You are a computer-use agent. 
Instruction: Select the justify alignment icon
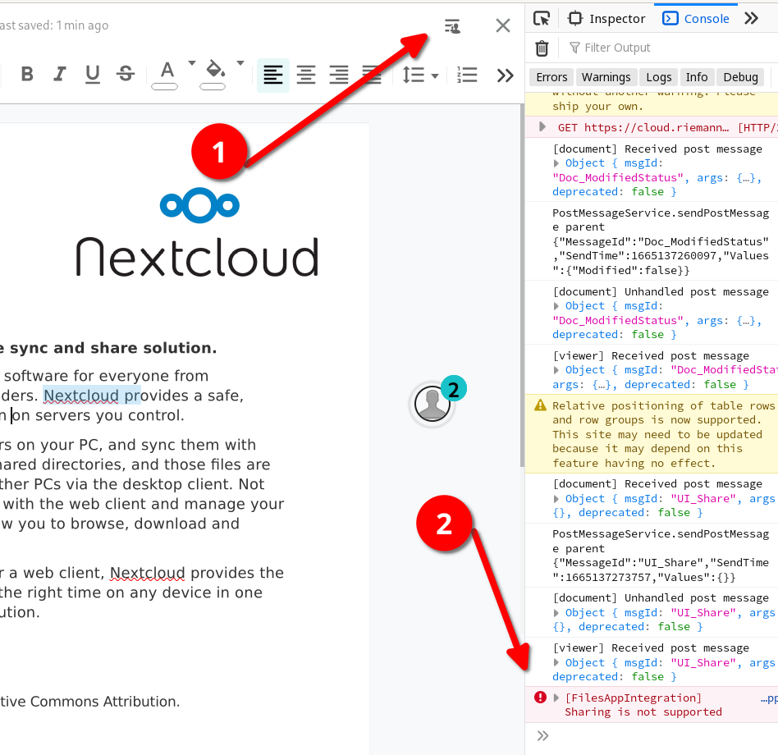point(372,75)
